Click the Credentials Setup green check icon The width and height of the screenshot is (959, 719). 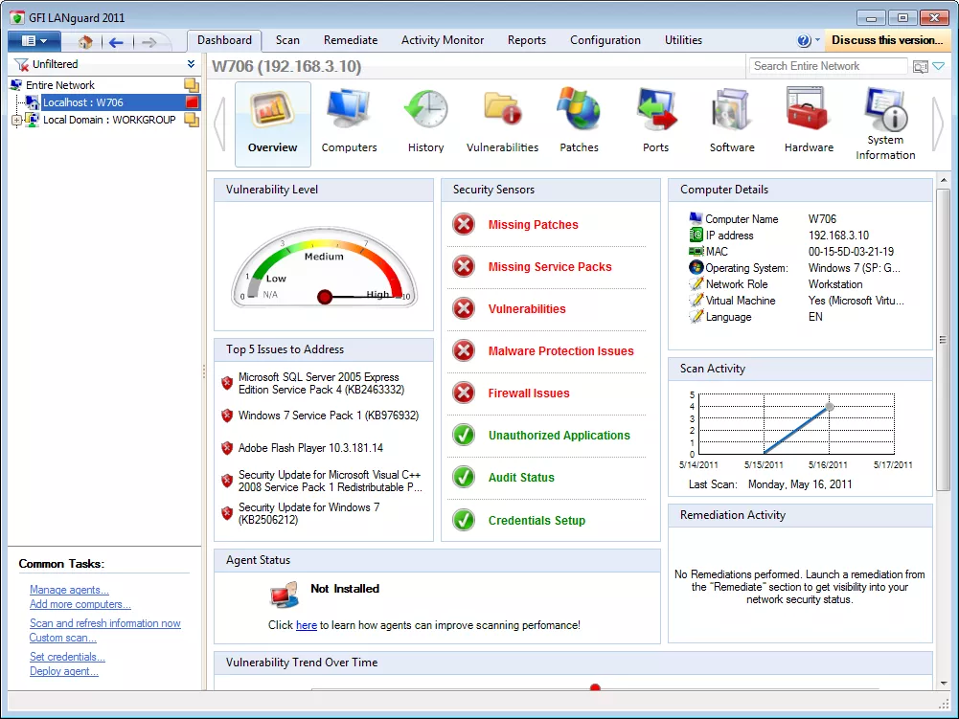coord(464,520)
